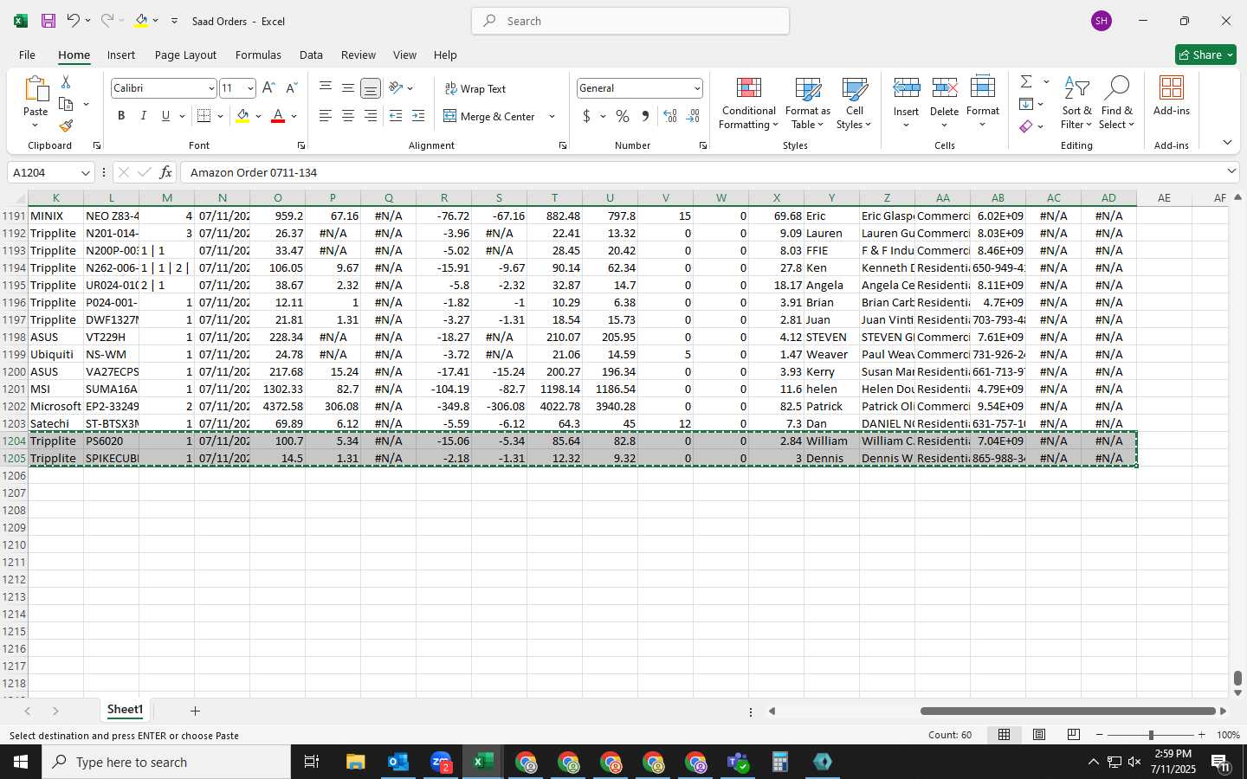Toggle bold formatting

(121, 116)
